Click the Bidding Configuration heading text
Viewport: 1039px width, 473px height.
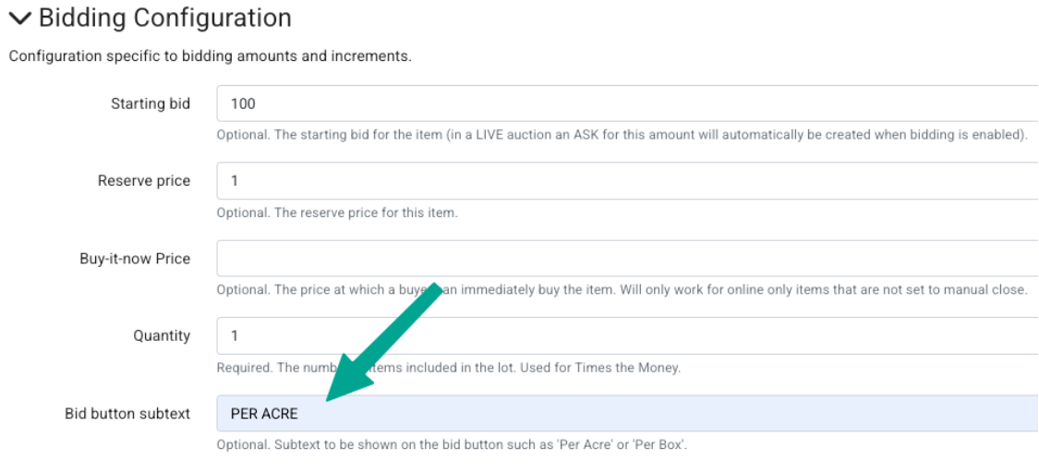coord(164,18)
